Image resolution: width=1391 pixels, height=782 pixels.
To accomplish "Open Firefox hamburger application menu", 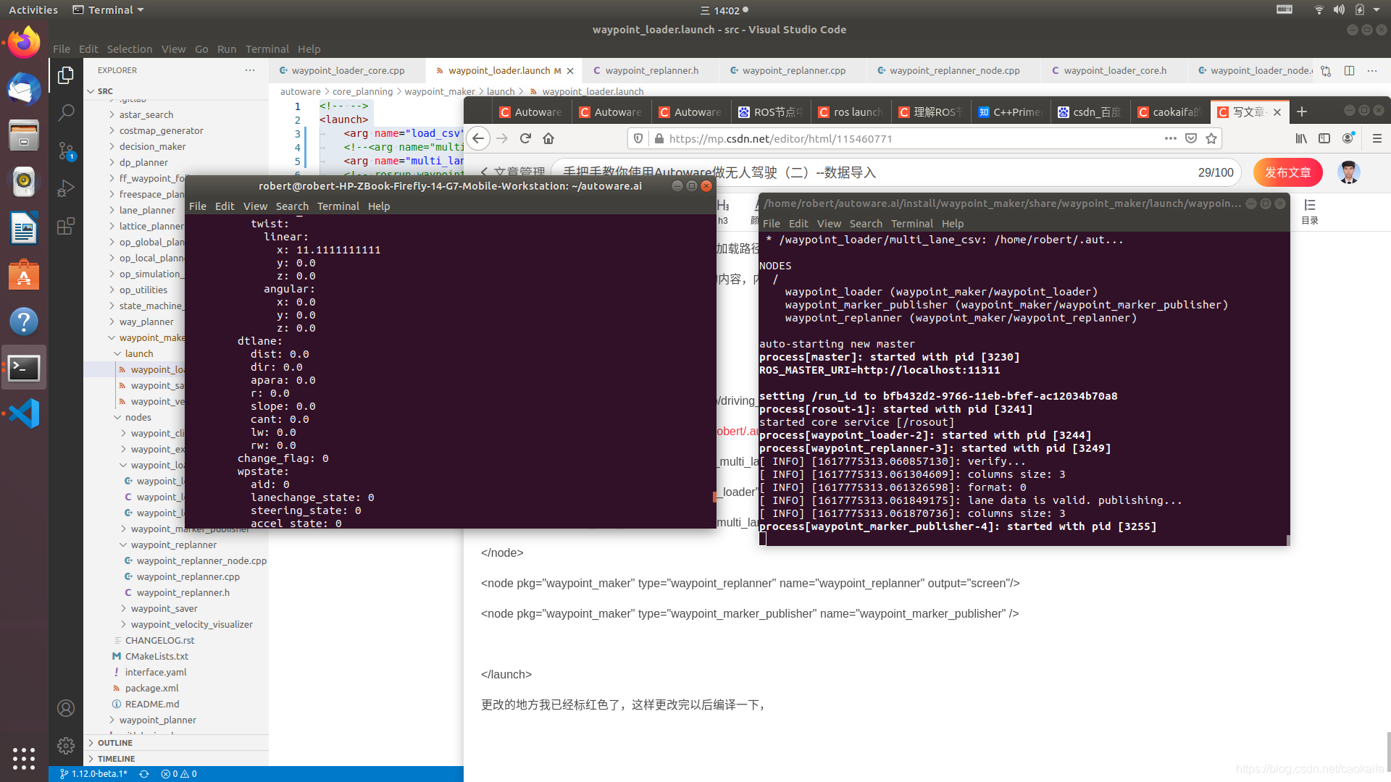I will point(1377,138).
